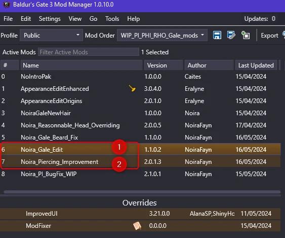The width and height of the screenshot is (285, 238).
Task: Click the 11/05/2024 date in Overrides
Action: tap(256, 214)
